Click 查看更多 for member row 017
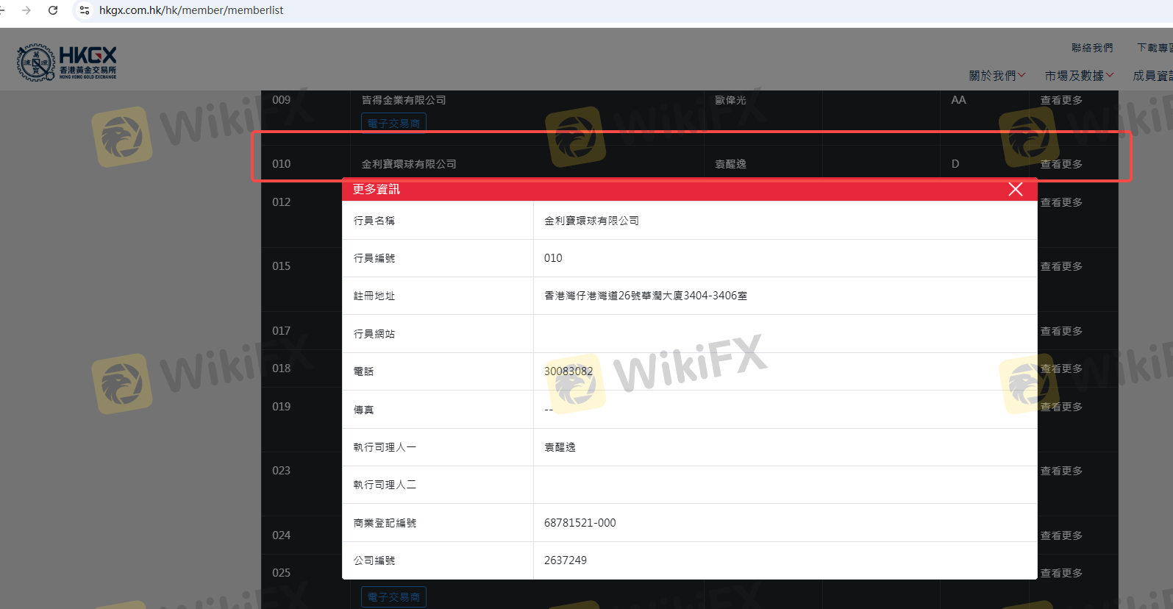 tap(1061, 331)
